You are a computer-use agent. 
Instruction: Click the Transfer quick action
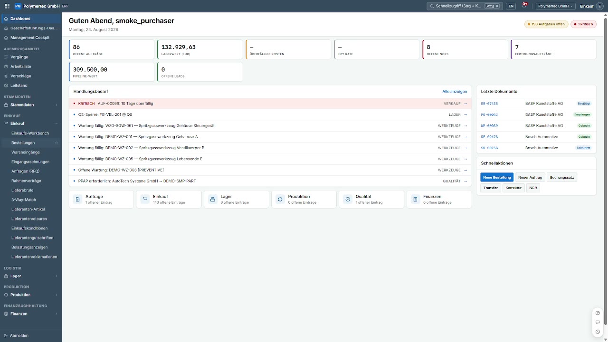click(491, 188)
